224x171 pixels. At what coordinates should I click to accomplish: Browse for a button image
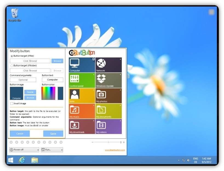tap(30, 98)
